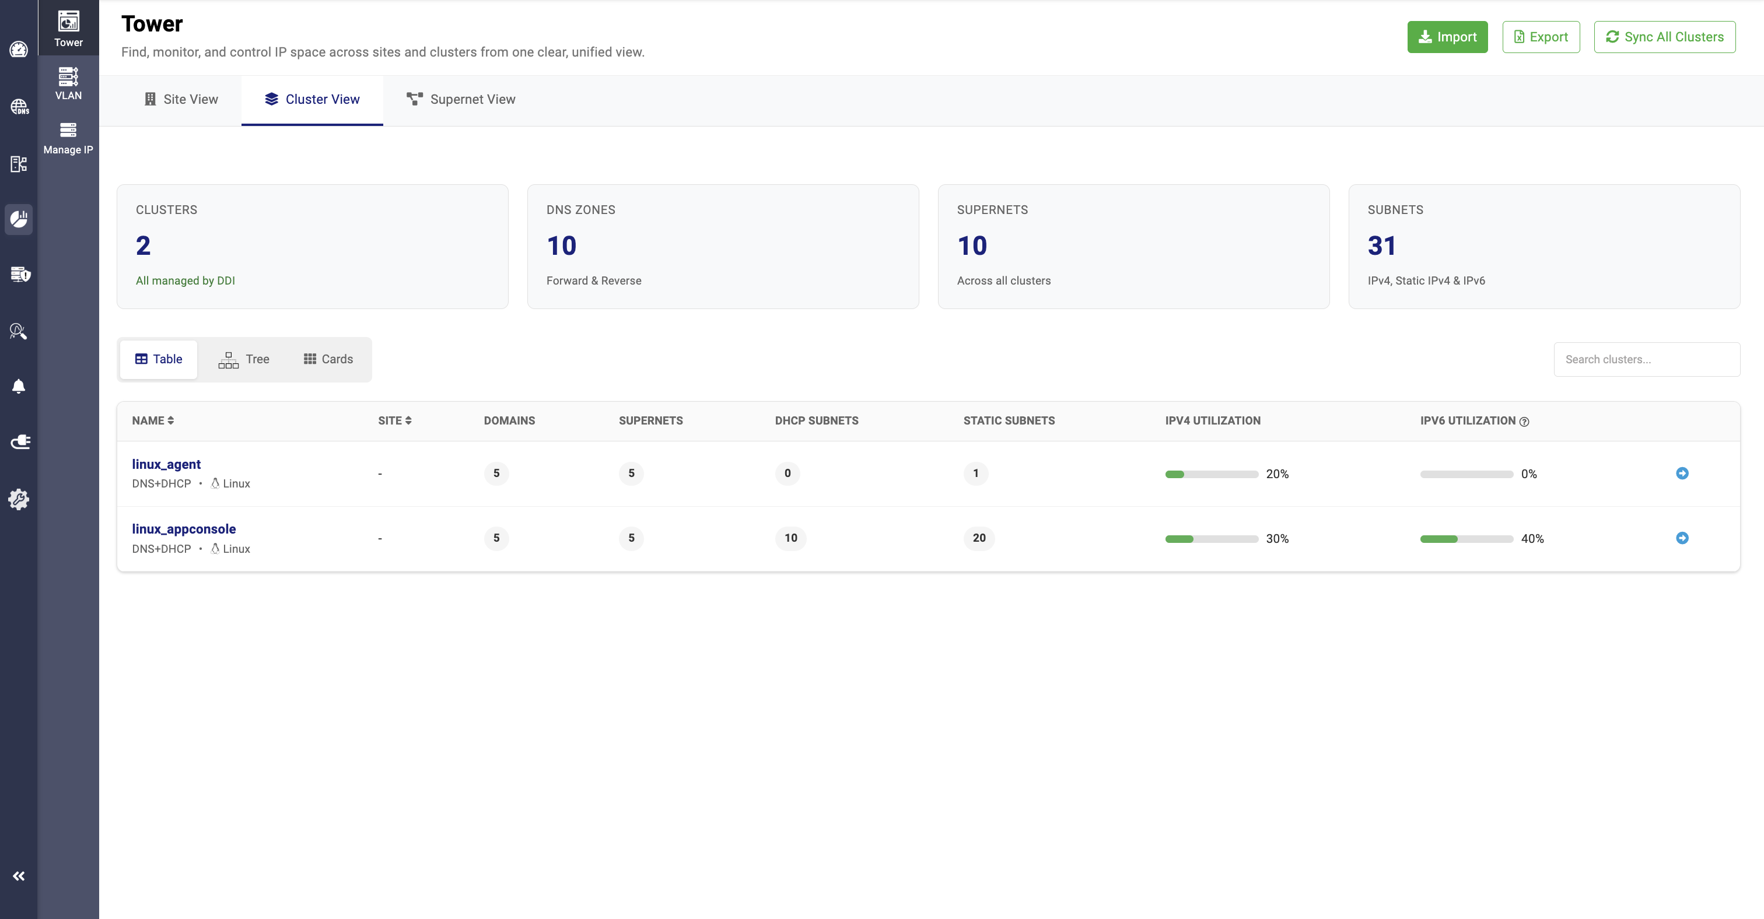1764x919 pixels.
Task: Collapse sidebar with double chevron icon
Action: (19, 876)
